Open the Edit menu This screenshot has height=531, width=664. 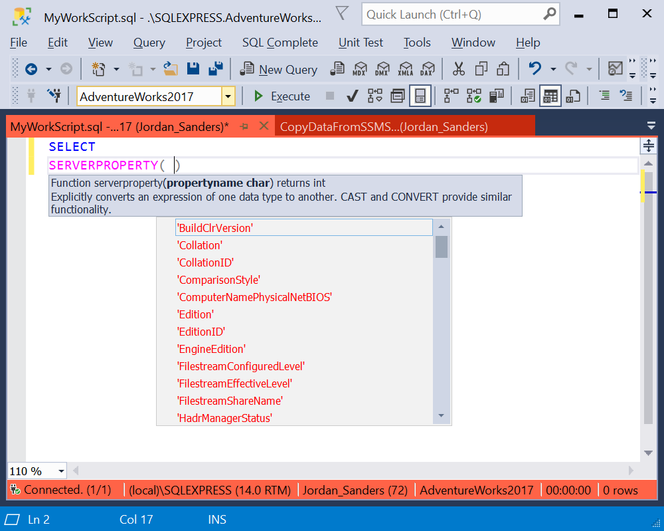point(58,43)
